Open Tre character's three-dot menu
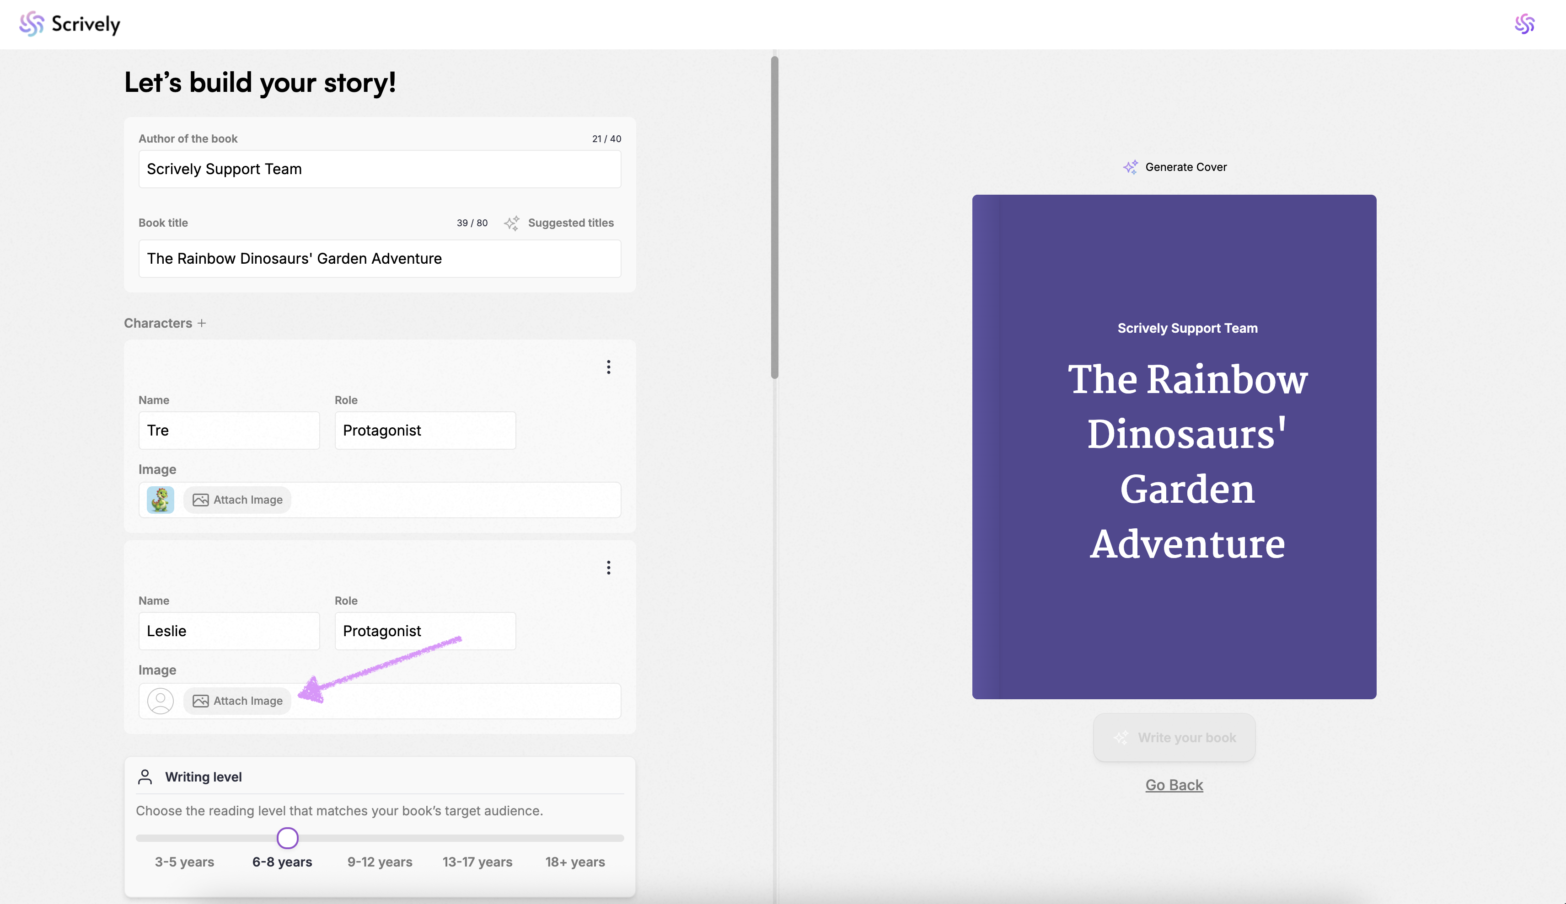The width and height of the screenshot is (1566, 904). [x=608, y=367]
